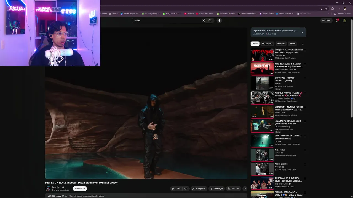Open options for Nena Fichu video
The height and width of the screenshot is (198, 353).
305,150
